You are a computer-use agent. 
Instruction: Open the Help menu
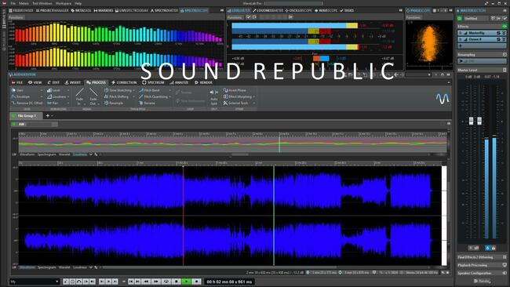point(78,3)
